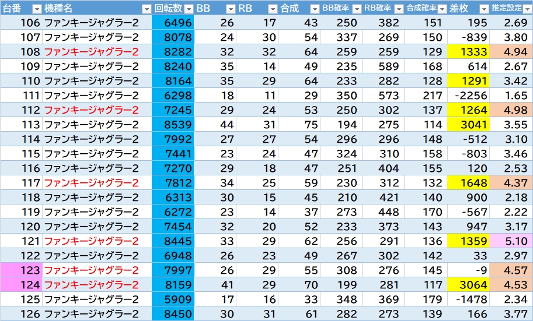
Task: Select the difference cell -839
Action: (468, 37)
